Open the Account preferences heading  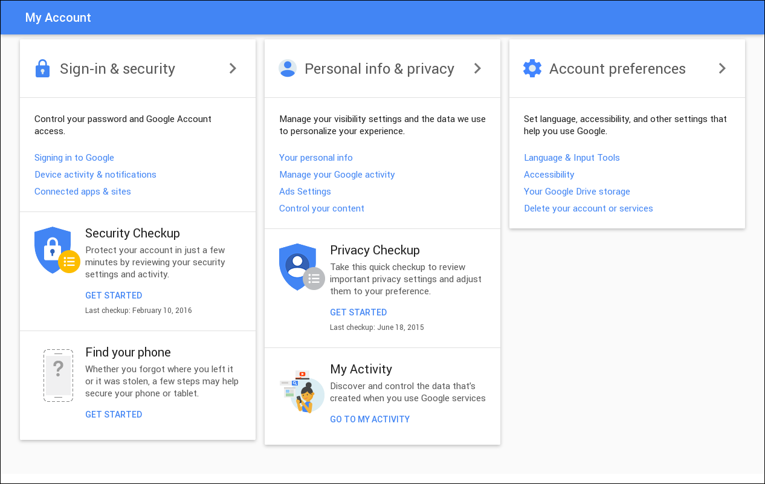(618, 69)
